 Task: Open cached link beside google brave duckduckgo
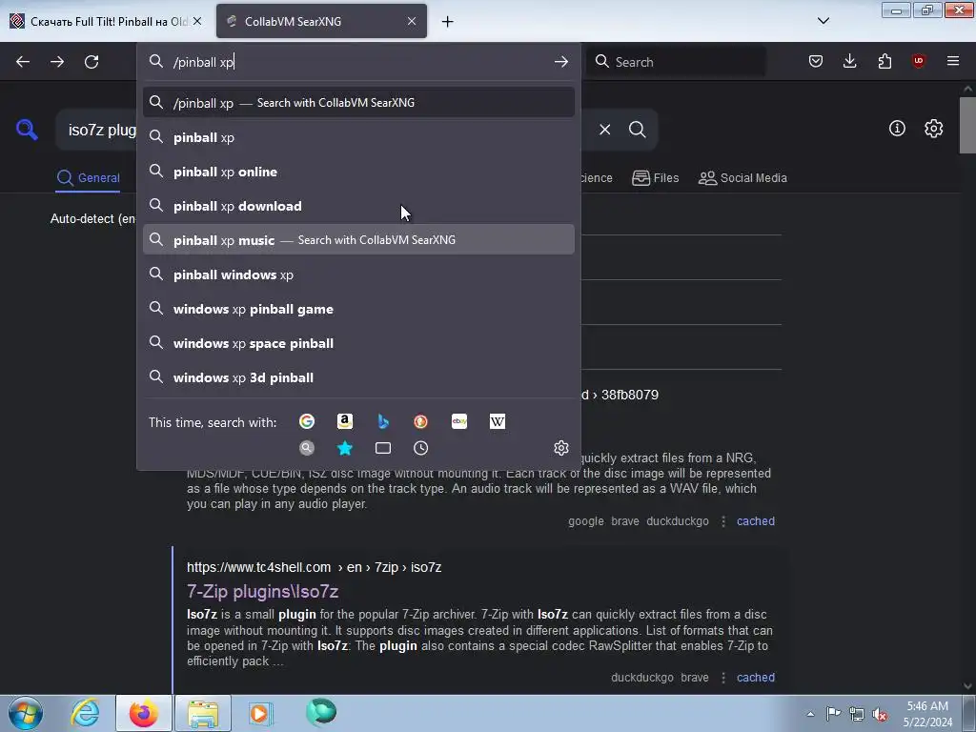(756, 521)
